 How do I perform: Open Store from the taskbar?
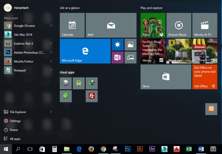pyautogui.click(x=42, y=149)
